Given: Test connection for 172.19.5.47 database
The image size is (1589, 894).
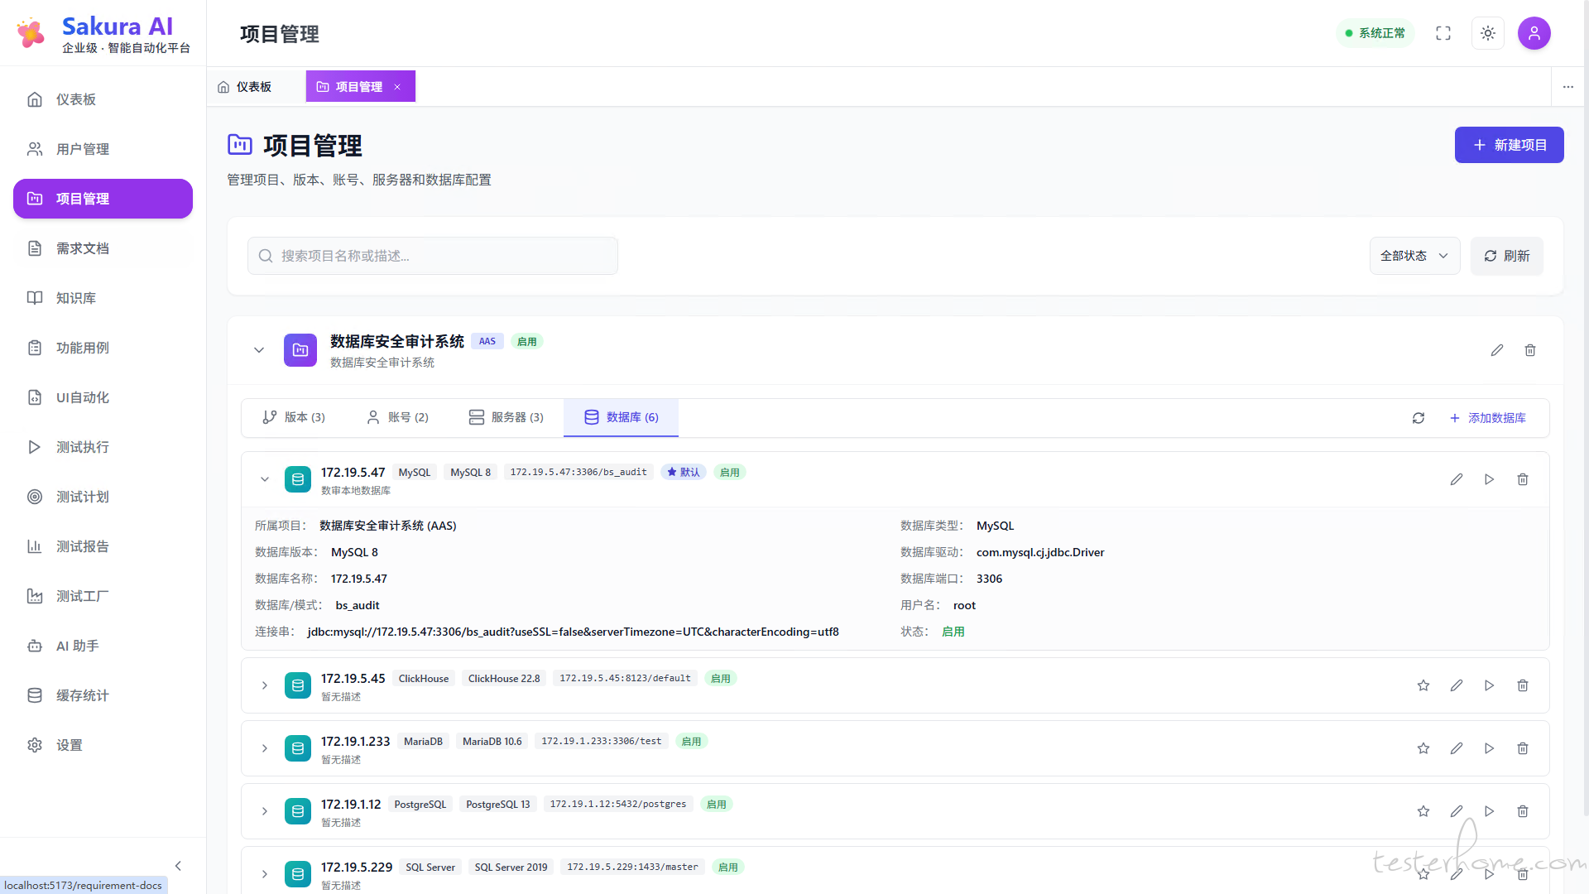Looking at the screenshot, I should (x=1489, y=479).
